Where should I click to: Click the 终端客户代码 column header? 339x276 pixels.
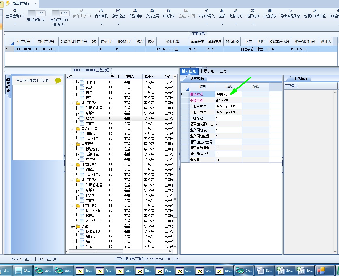279,42
